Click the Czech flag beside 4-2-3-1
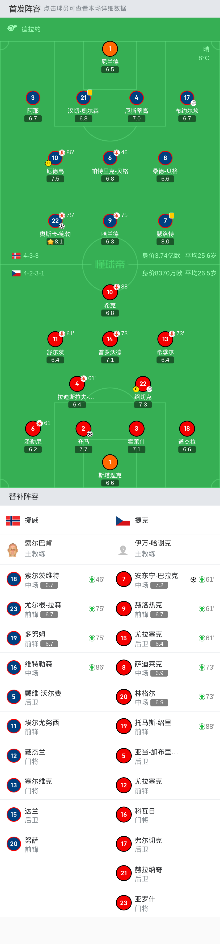 point(16,273)
